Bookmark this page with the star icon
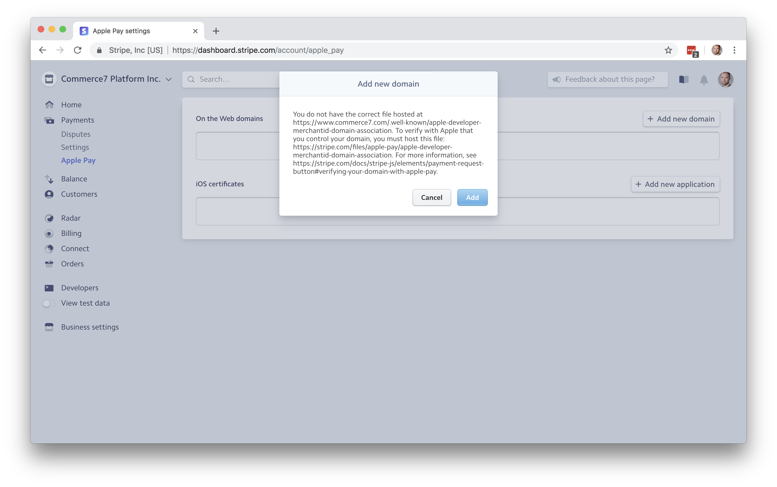The image size is (777, 487). tap(668, 50)
